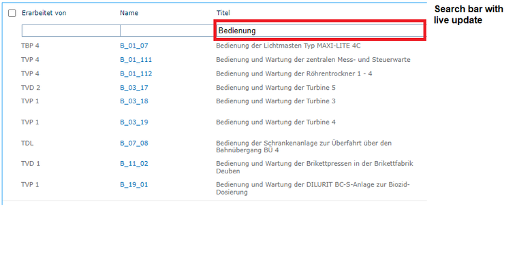Open document link B_03_18
The width and height of the screenshot is (517, 272).
point(134,101)
